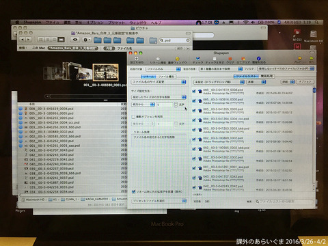Switch to the ファイル属性 tab

coord(166,77)
